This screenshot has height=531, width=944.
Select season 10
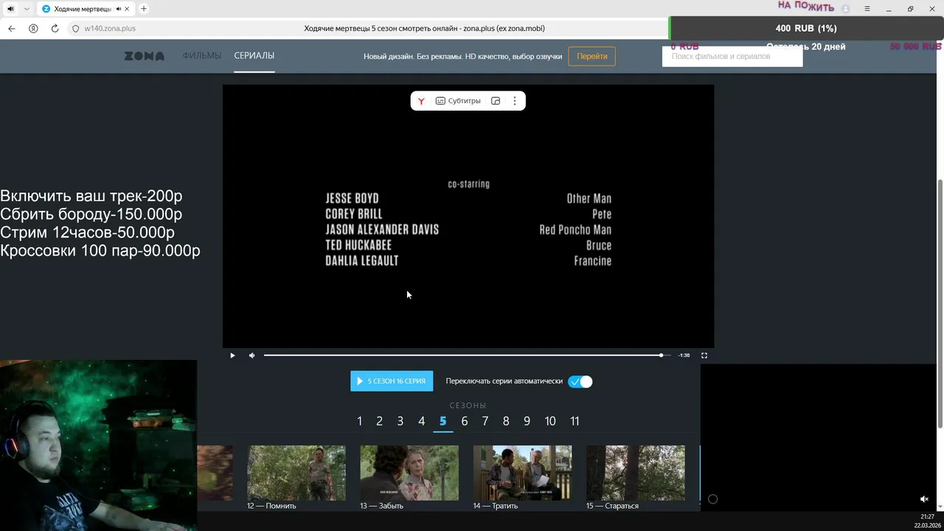[550, 421]
